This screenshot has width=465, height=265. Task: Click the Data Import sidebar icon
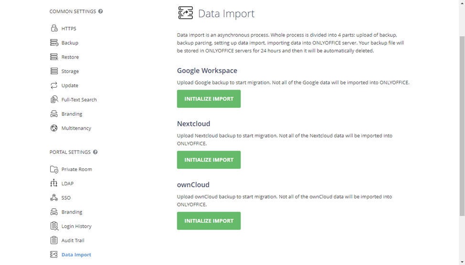click(54, 255)
